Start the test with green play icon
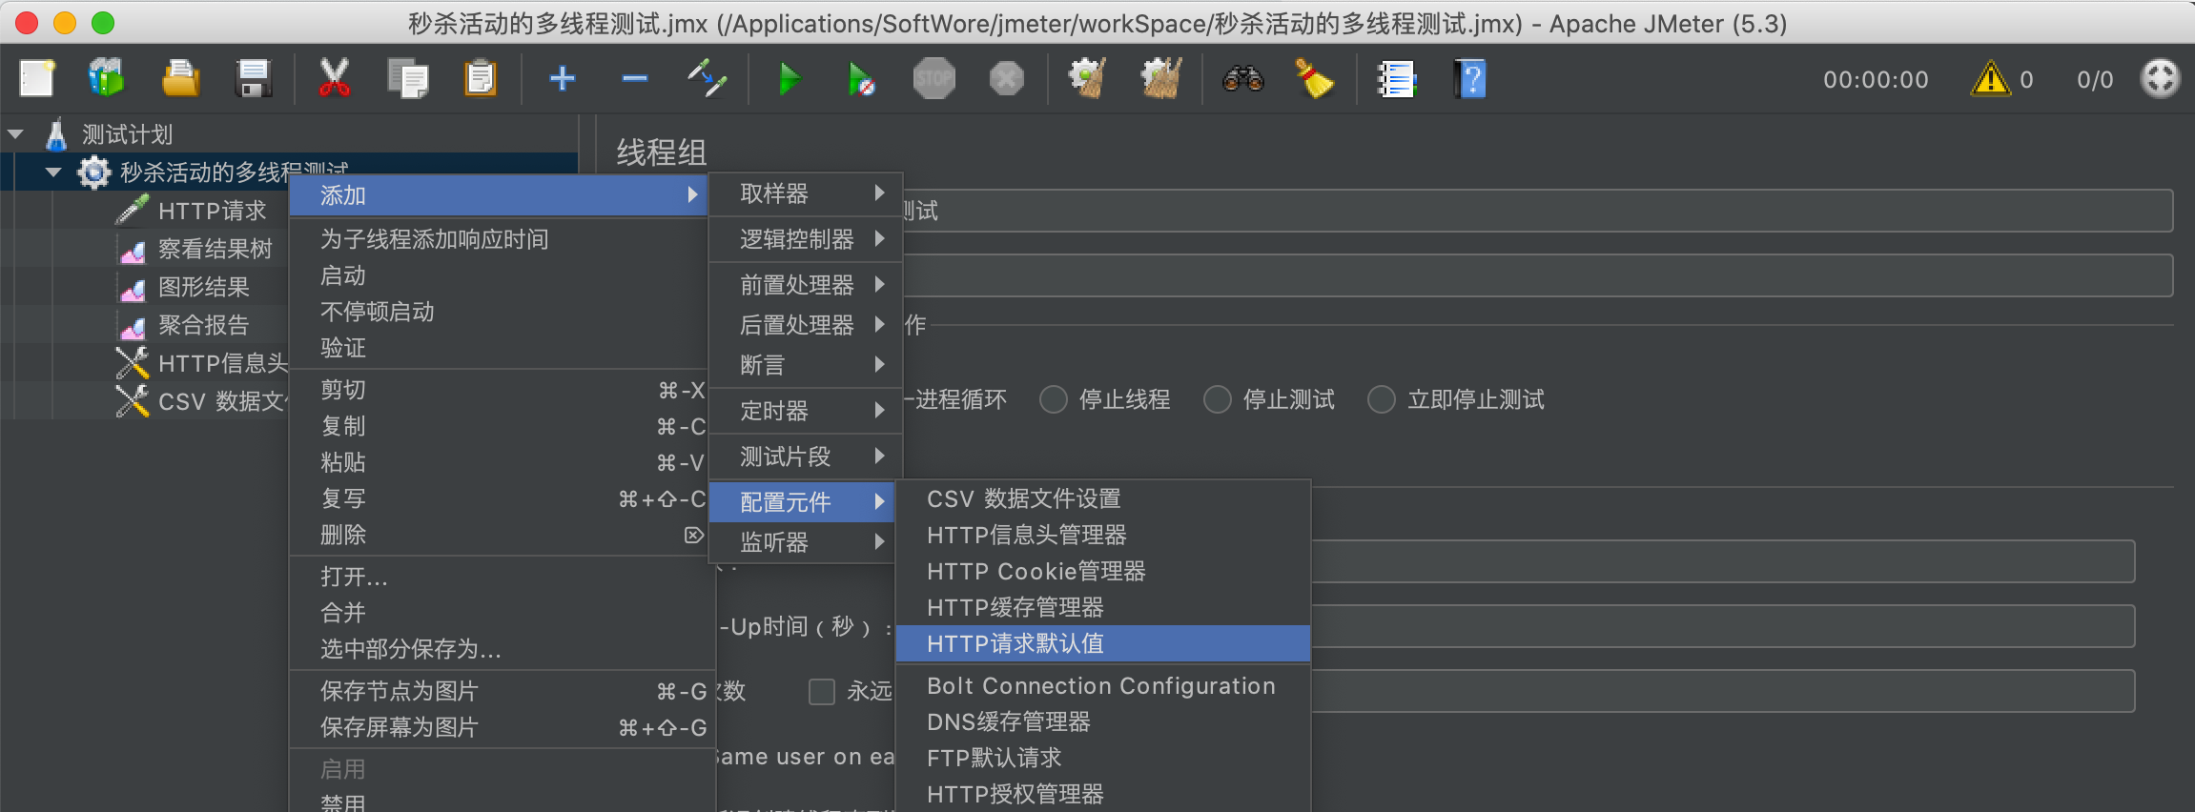This screenshot has height=812, width=2195. (789, 79)
